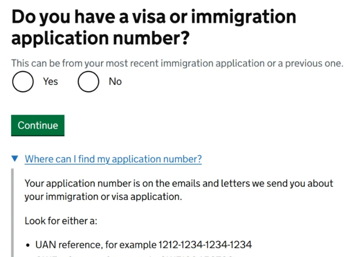Select the No radio button
The image size is (360, 257).
(x=88, y=81)
